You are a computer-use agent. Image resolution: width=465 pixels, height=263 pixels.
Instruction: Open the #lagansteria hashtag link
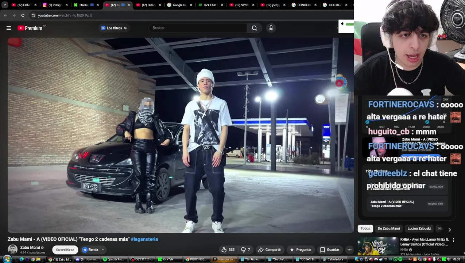144,239
